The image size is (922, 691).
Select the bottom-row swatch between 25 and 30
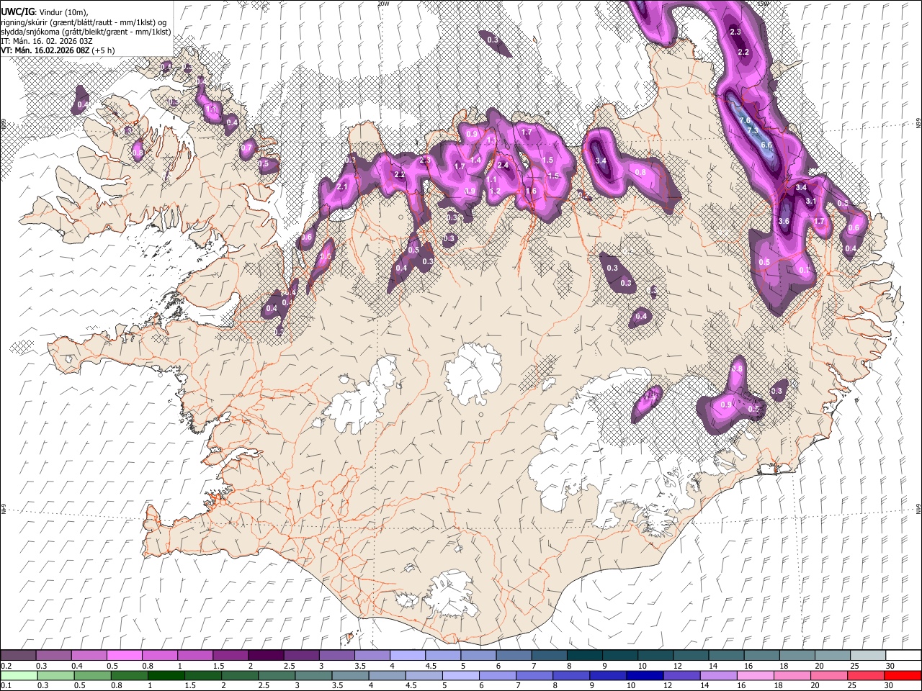[x=867, y=675]
